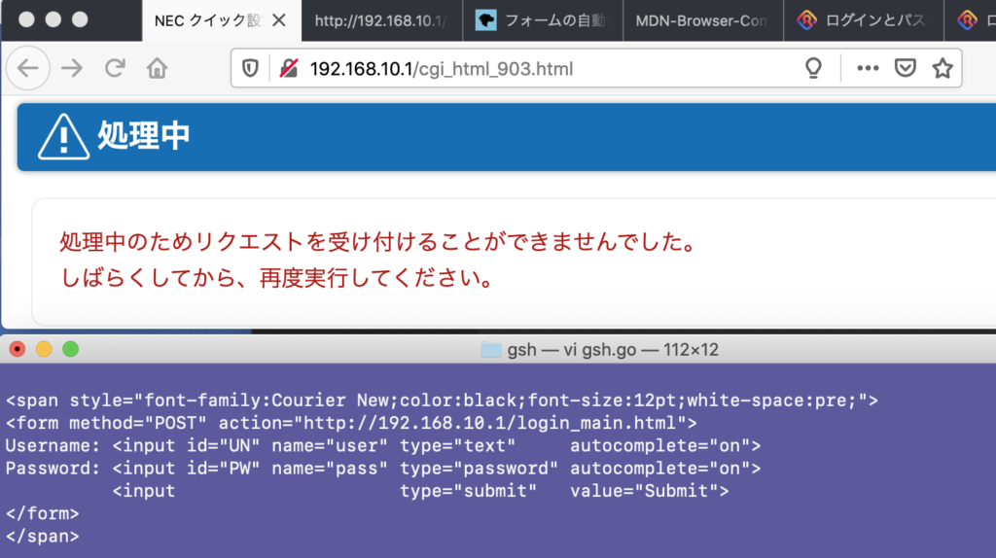
Task: Click the terminal's green zoom button
Action: point(70,349)
